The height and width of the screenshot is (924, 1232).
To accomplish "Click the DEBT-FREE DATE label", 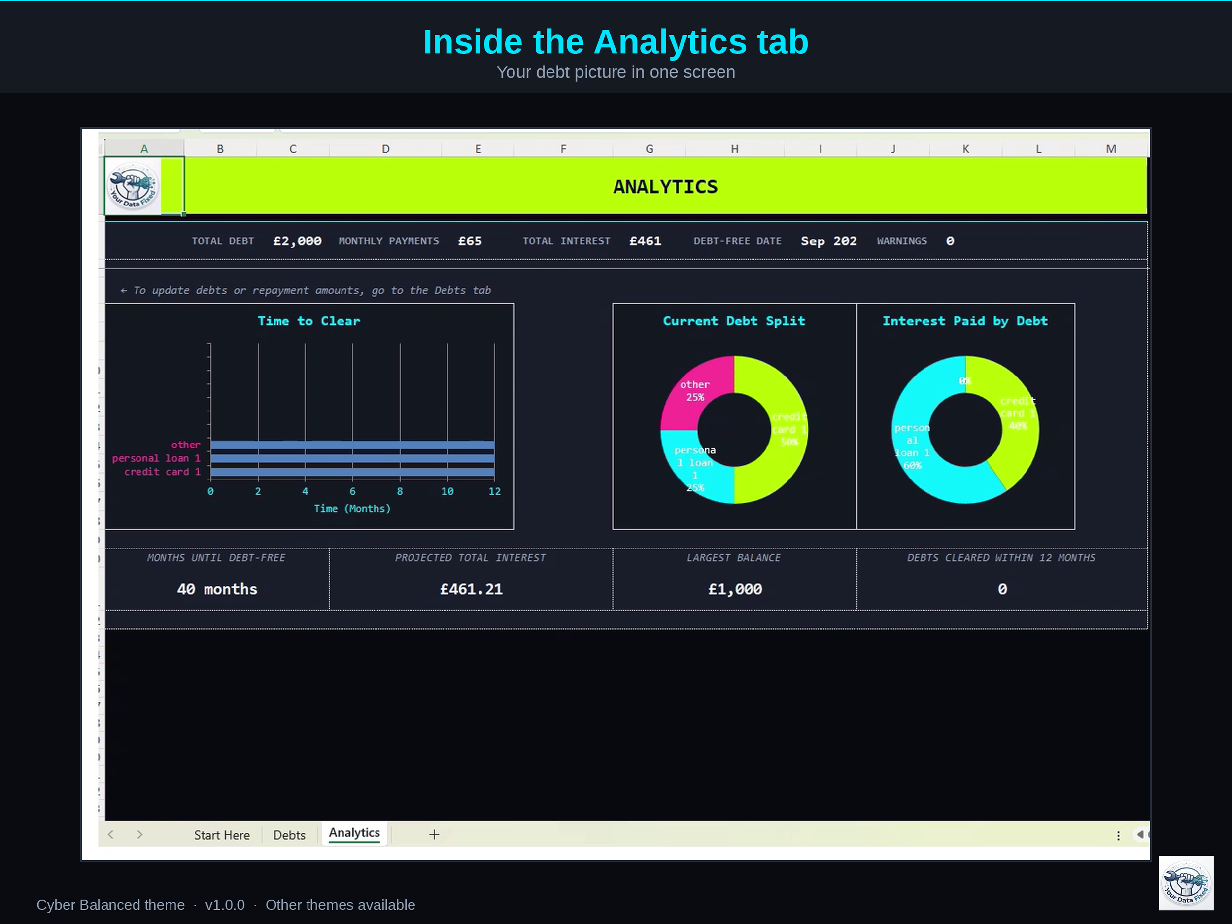I will [737, 241].
